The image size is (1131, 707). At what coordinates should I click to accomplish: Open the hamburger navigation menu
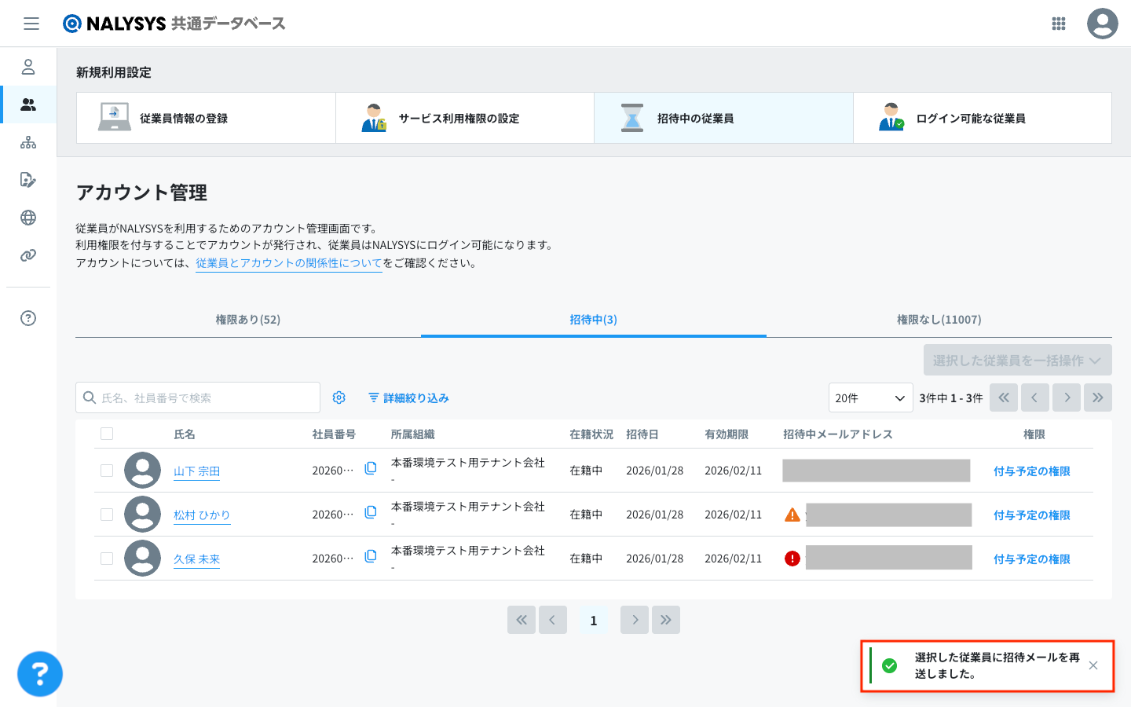pos(31,24)
